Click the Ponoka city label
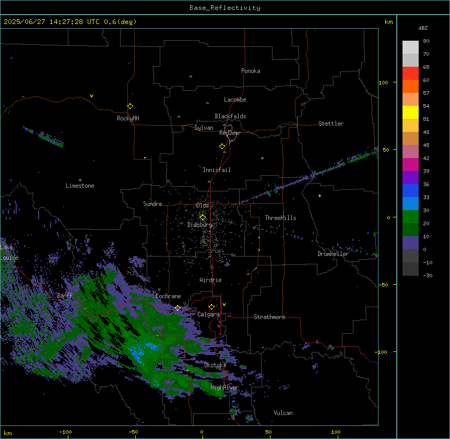Screen dimensions: 450x439 251,71
